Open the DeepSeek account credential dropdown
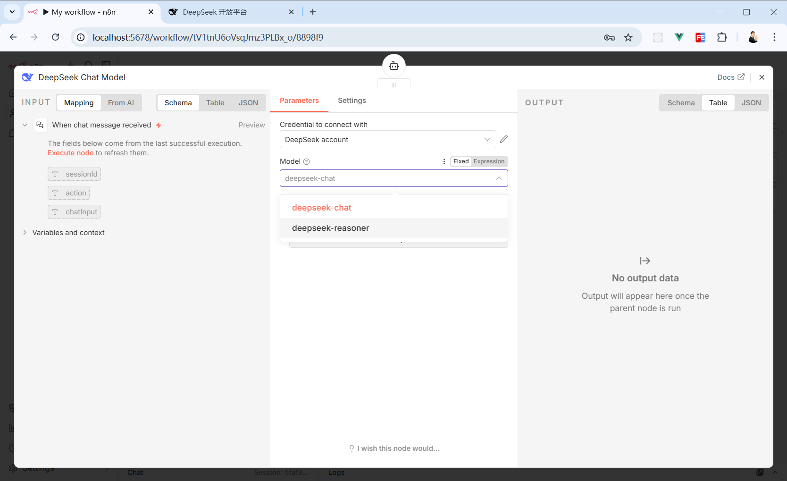Image resolution: width=787 pixels, height=481 pixels. click(x=387, y=140)
